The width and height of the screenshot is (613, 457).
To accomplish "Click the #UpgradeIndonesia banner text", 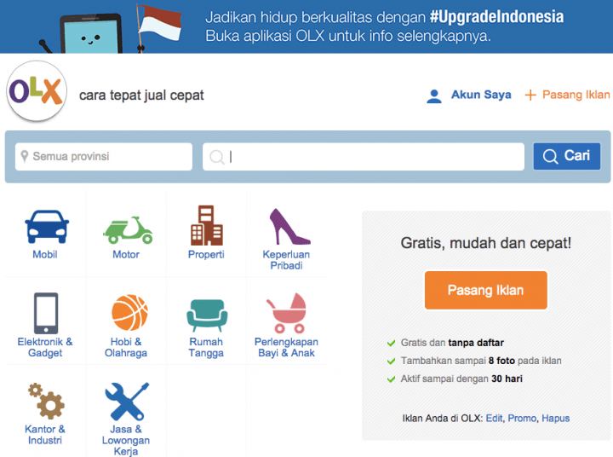I will pos(496,17).
